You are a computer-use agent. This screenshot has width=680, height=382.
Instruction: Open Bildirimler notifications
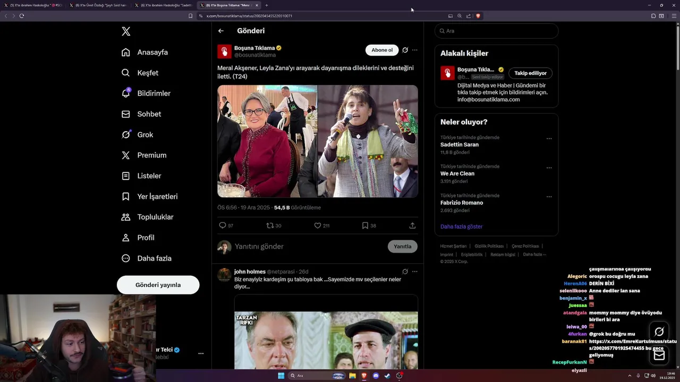pyautogui.click(x=146, y=93)
